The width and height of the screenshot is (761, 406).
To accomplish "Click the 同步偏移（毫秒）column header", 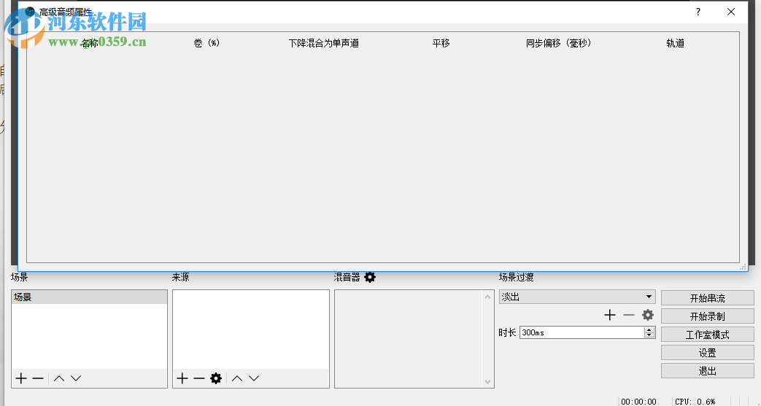I will pyautogui.click(x=559, y=43).
